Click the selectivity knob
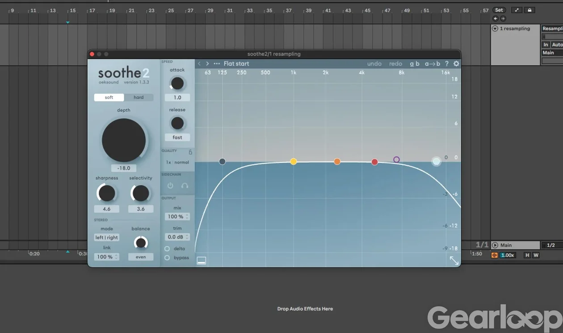Viewport: 563px width, 333px height. (x=140, y=193)
